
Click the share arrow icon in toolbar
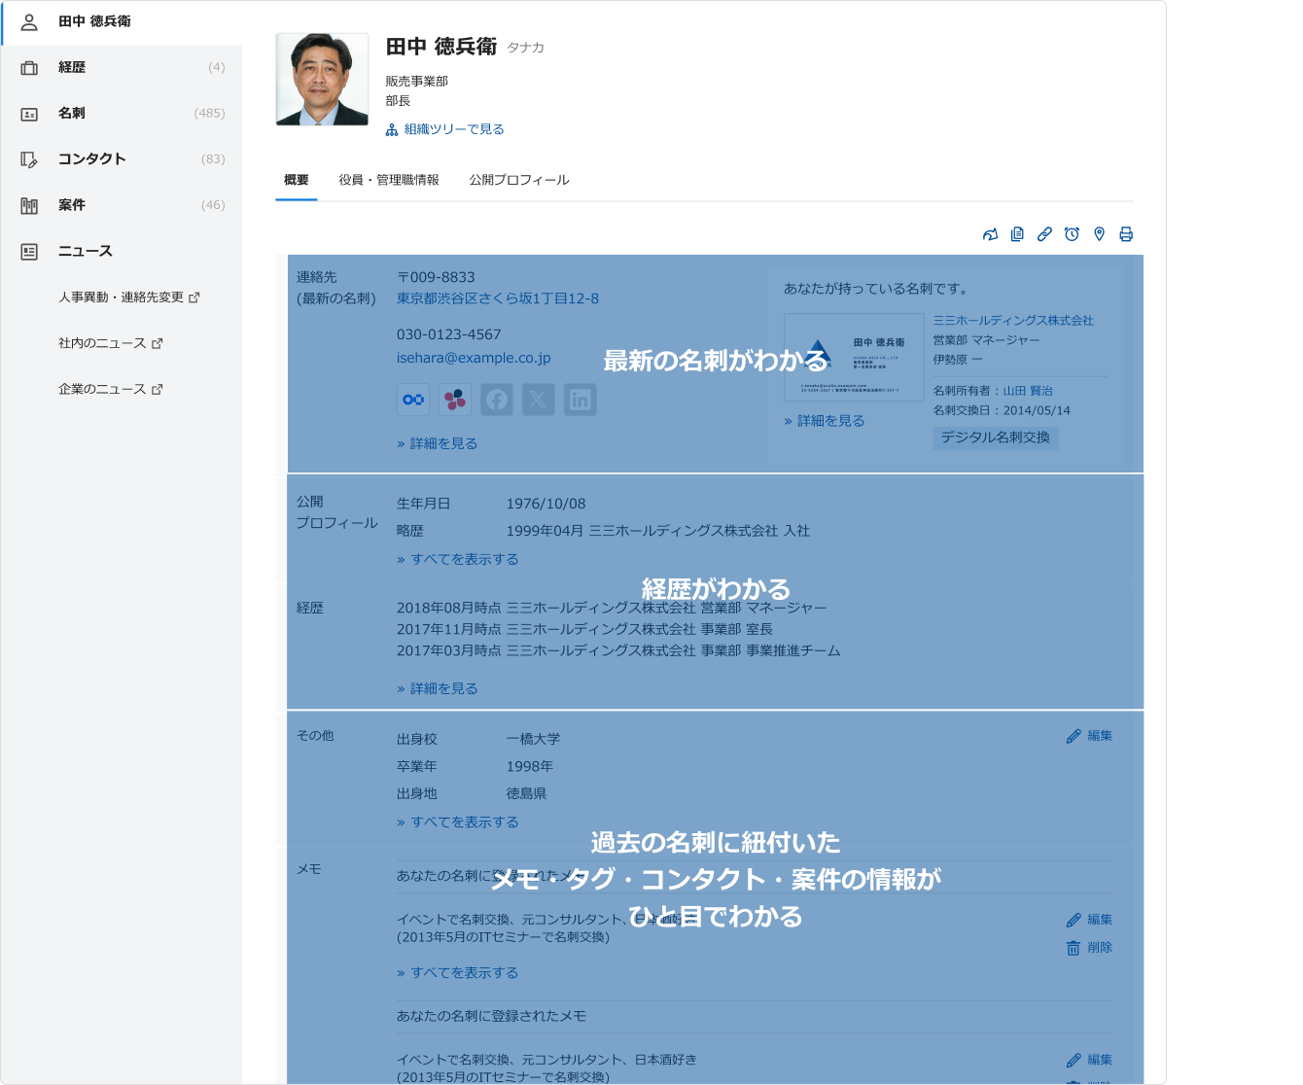tap(990, 234)
